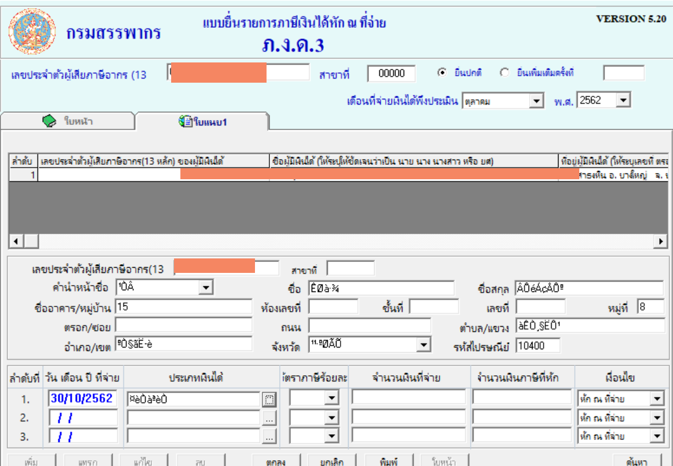Click the ที่อยู่ผู้มีเงินได้ column header
The image size is (673, 466).
(614, 161)
